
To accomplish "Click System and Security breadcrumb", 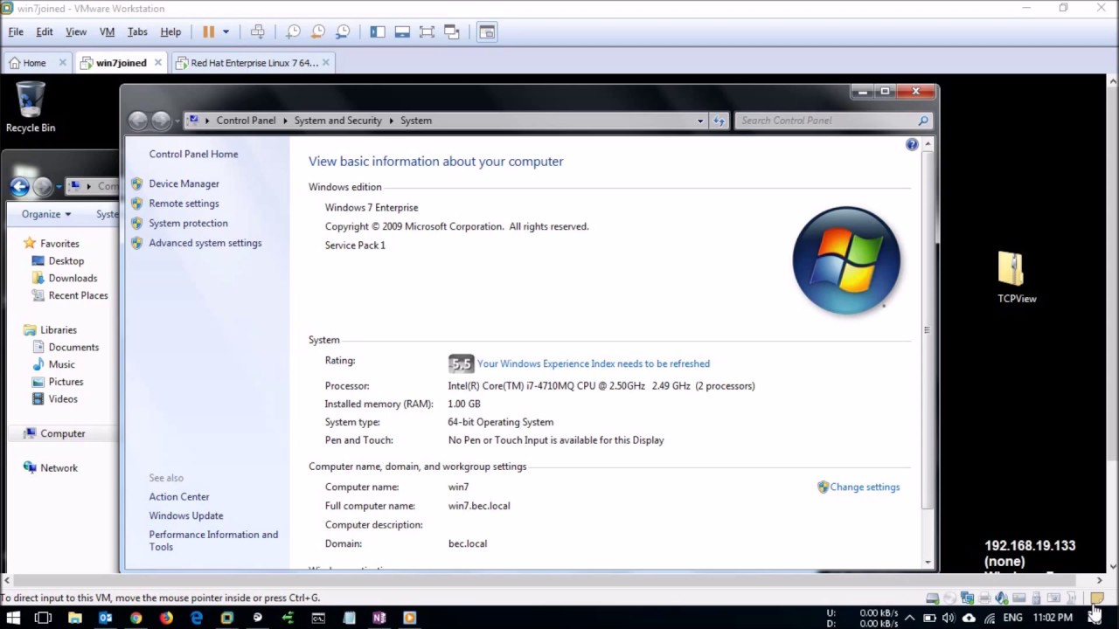I will click(337, 121).
